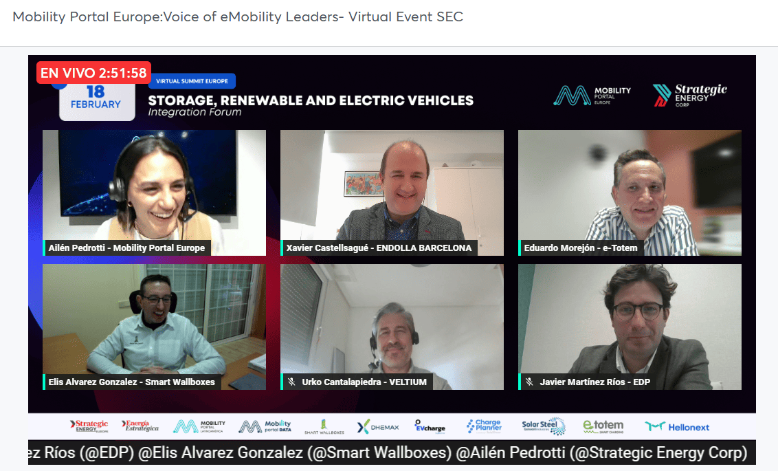Select Ailén Pedrotti's video tile
778x471 pixels.
155,193
